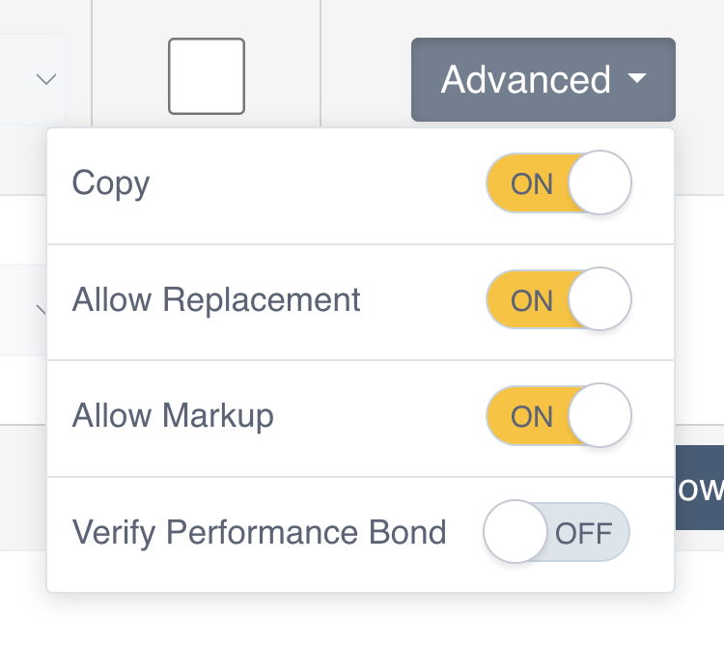The width and height of the screenshot is (724, 645).
Task: Click the caret arrow beside Advanced
Action: click(636, 79)
